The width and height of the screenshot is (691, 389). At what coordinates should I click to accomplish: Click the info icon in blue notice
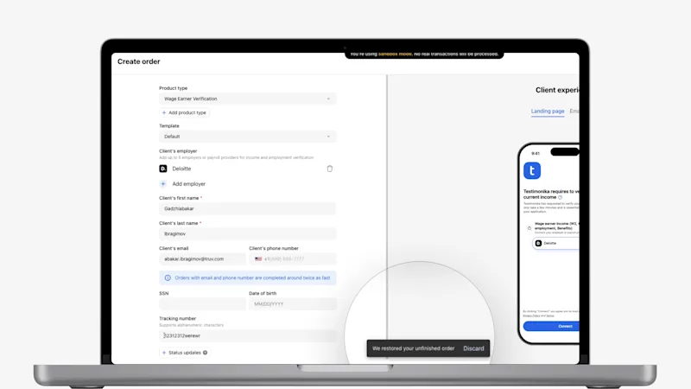point(168,277)
